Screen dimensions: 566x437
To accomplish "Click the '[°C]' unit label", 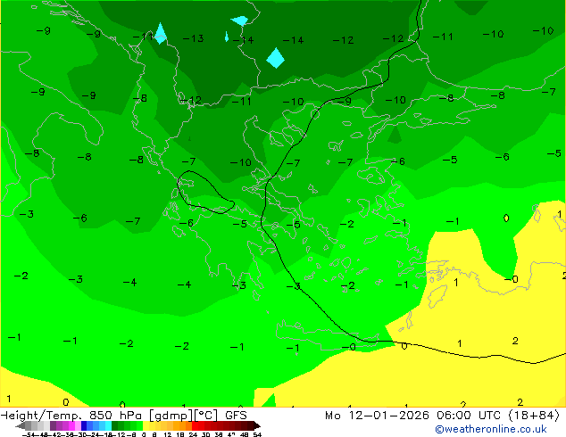I will (206, 416).
